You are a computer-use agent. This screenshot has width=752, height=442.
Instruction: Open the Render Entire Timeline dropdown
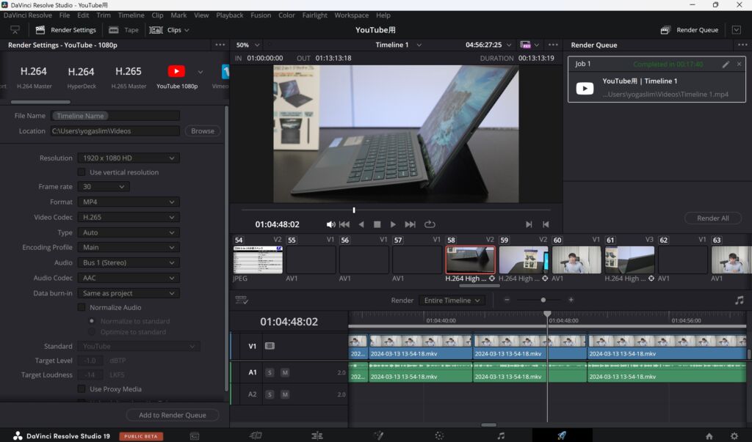tap(452, 301)
